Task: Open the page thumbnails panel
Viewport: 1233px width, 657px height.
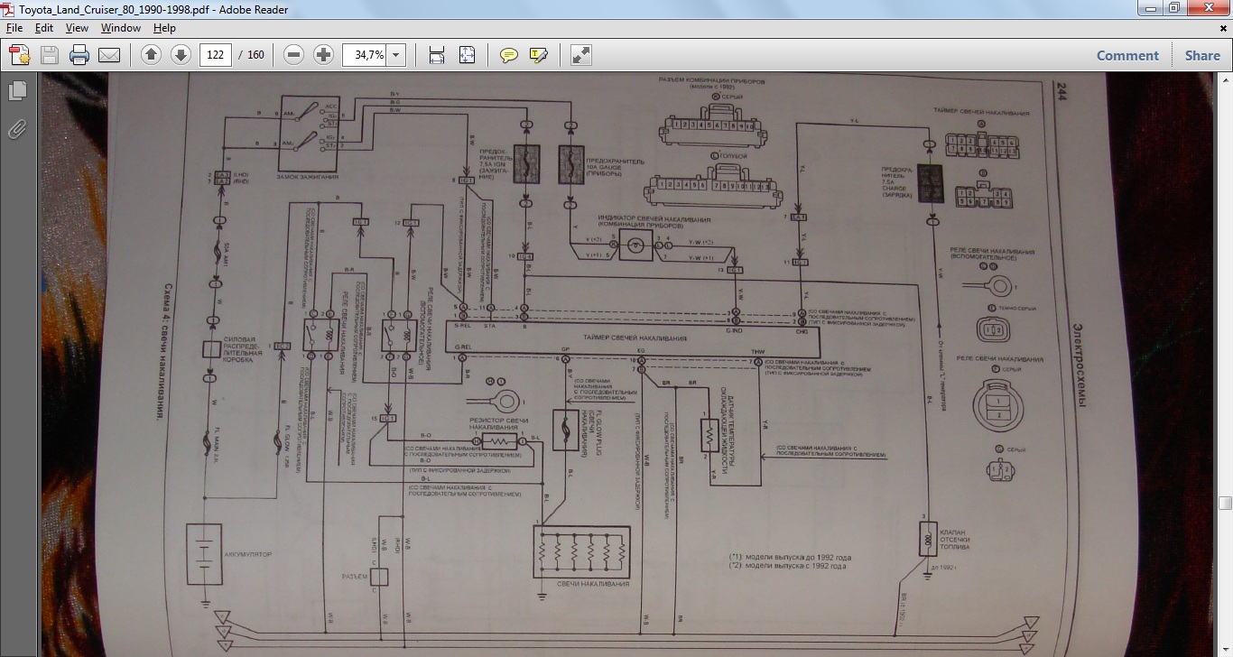Action: click(x=16, y=91)
